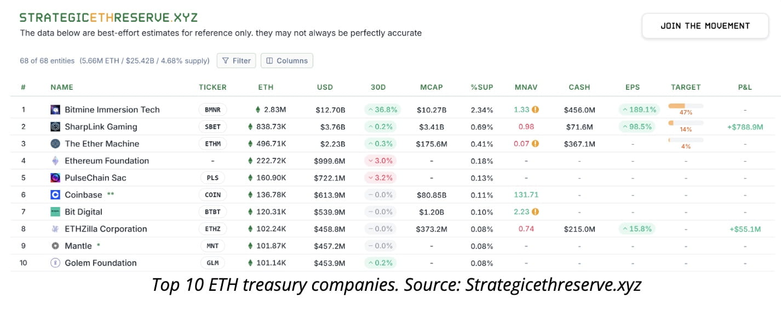The height and width of the screenshot is (310, 781).
Task: Click Bitmine's 47% target progress bar
Action: pos(686,106)
